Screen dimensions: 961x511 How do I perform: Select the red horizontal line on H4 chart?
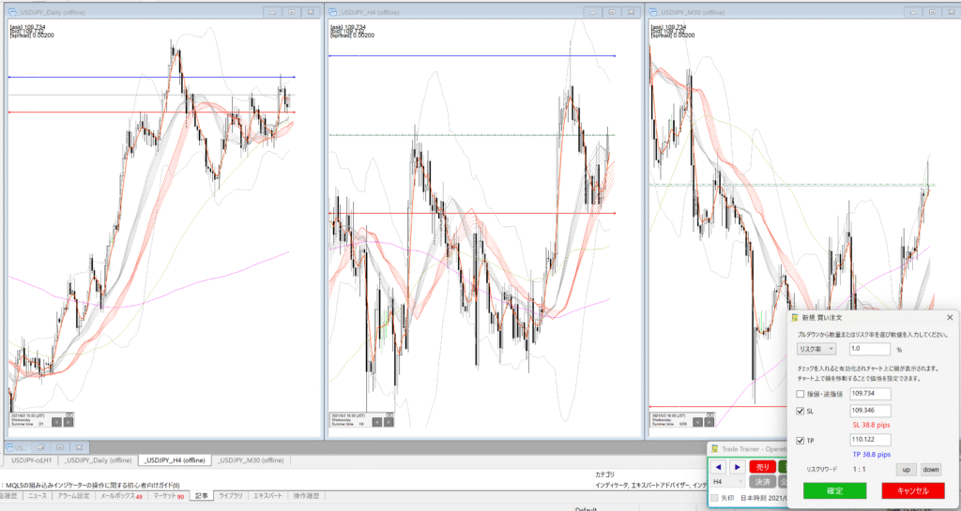[x=472, y=213]
